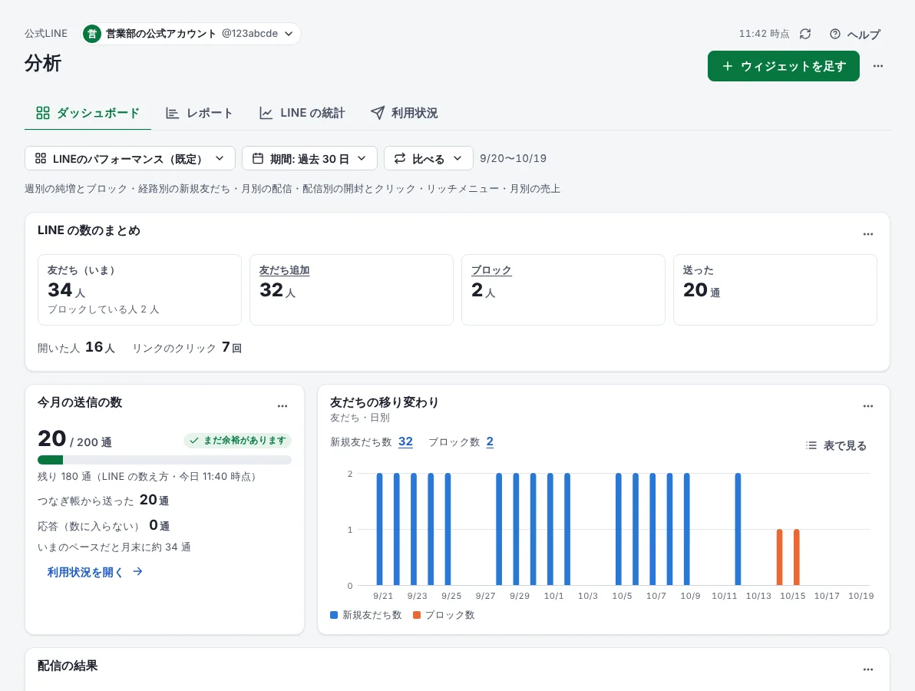This screenshot has width=915, height=691.
Task: Click the 開いた人 16人 stat
Action: point(77,347)
